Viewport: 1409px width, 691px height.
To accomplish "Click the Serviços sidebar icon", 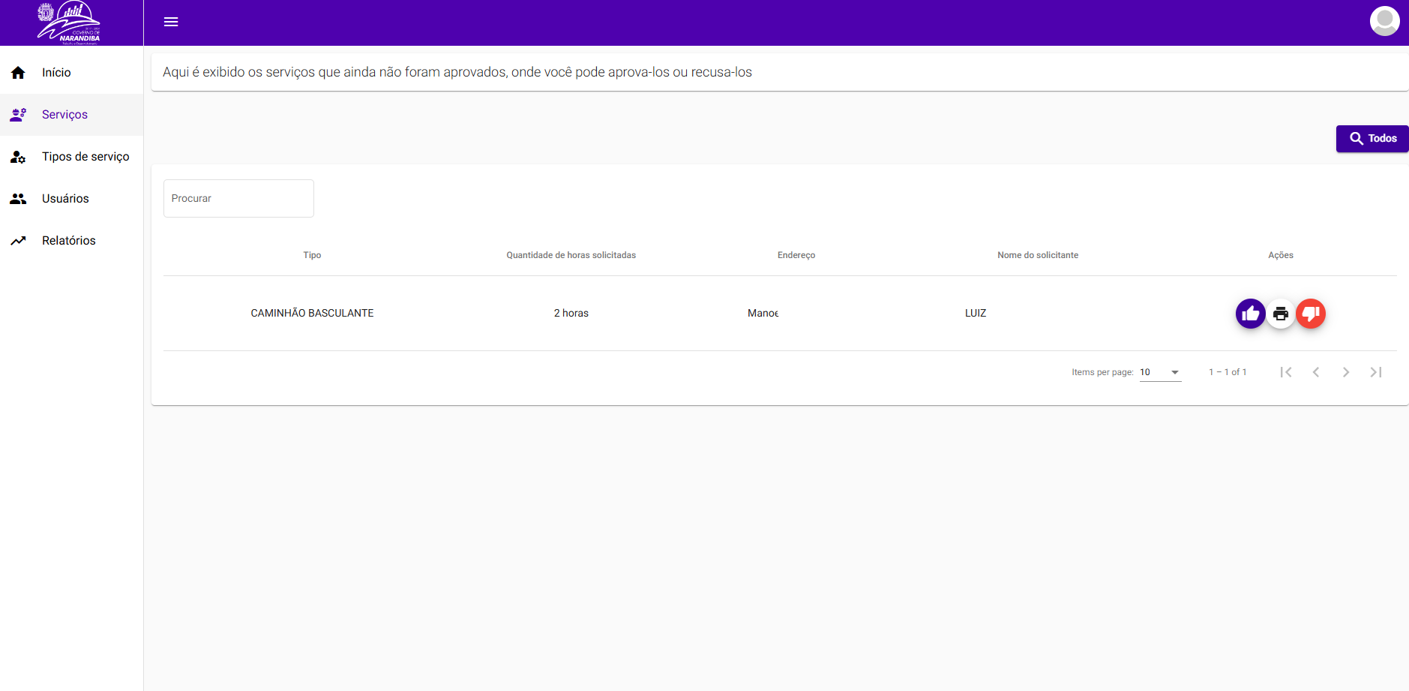I will pos(18,115).
